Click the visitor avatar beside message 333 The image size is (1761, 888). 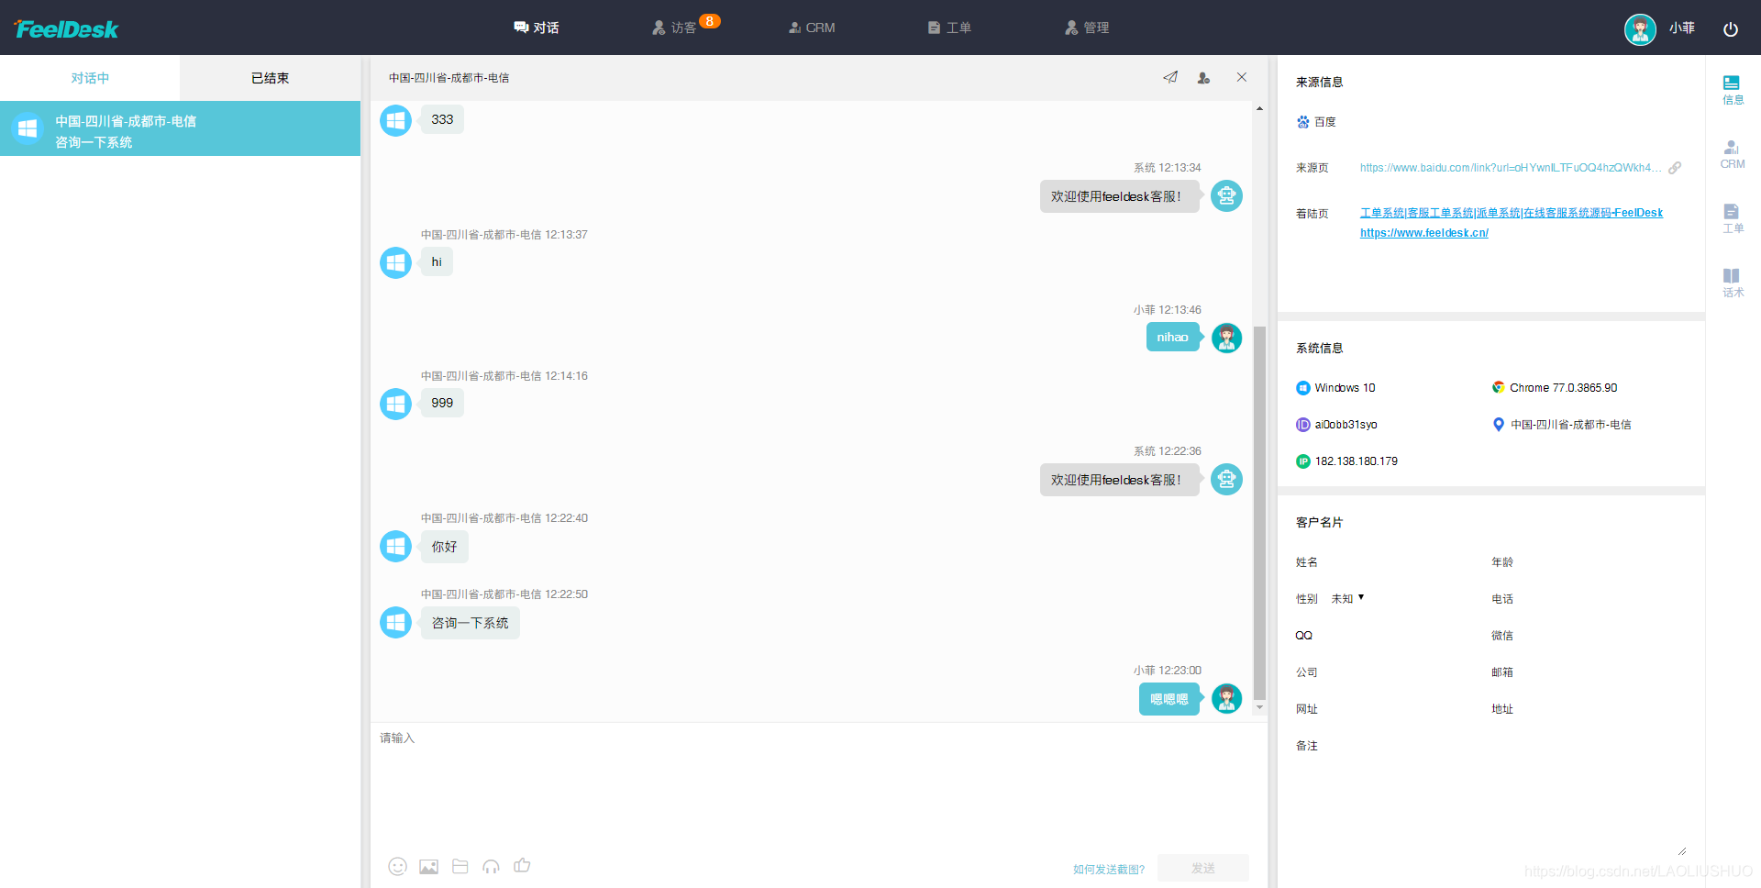(x=395, y=120)
